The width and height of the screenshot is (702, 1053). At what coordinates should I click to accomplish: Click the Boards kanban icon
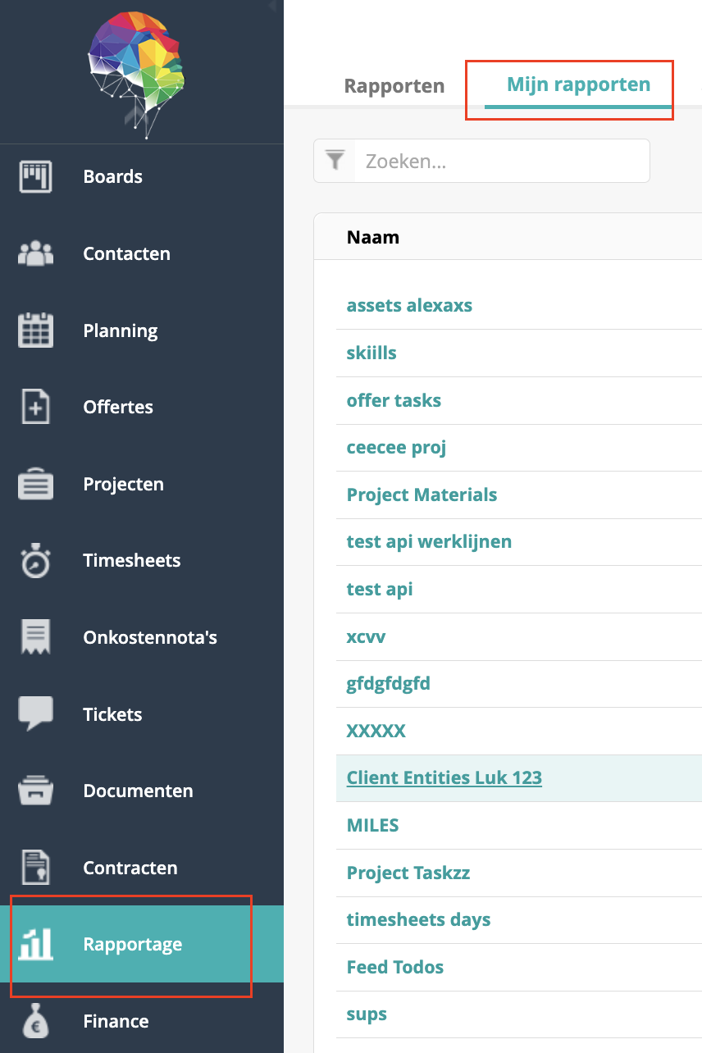click(35, 176)
